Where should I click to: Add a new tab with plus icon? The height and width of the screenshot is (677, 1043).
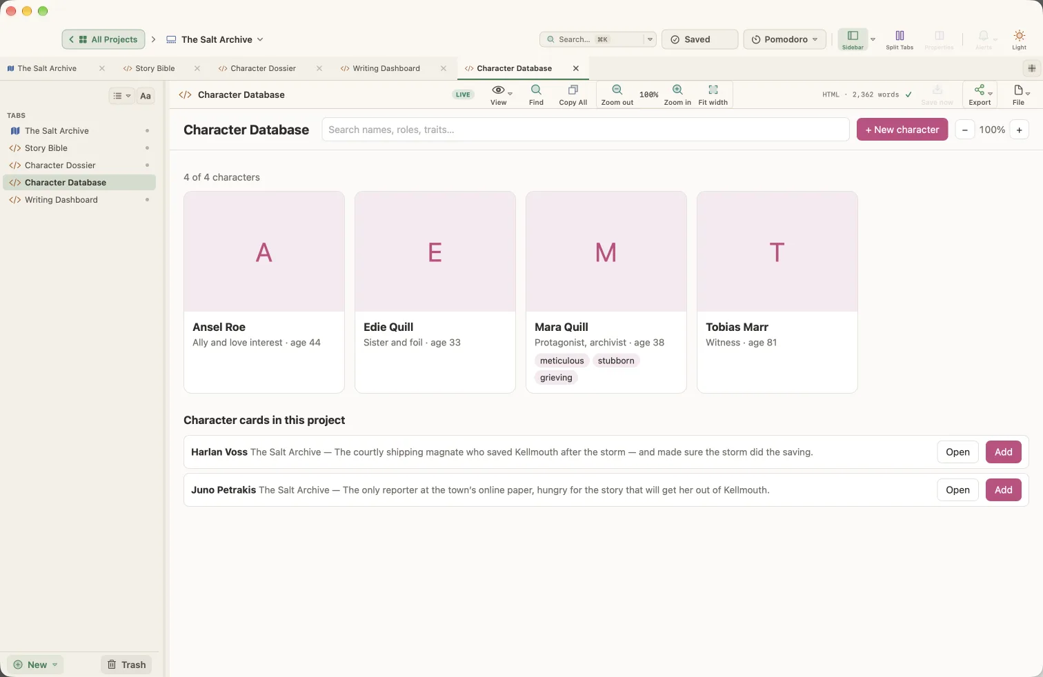pyautogui.click(x=1031, y=68)
